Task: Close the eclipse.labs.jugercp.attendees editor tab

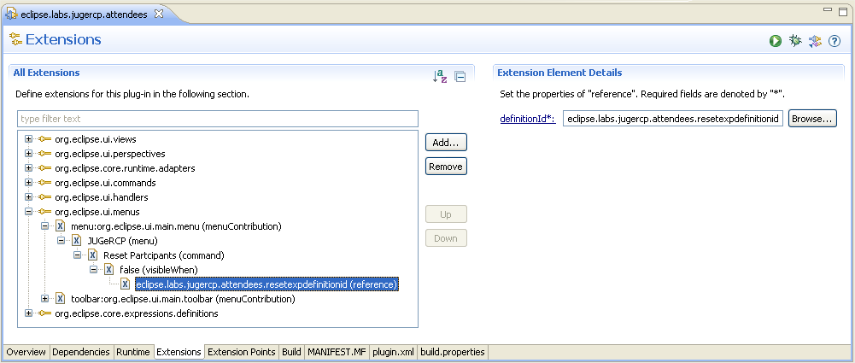Action: pyautogui.click(x=159, y=15)
